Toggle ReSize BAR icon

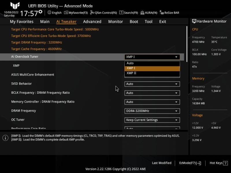click(162, 13)
